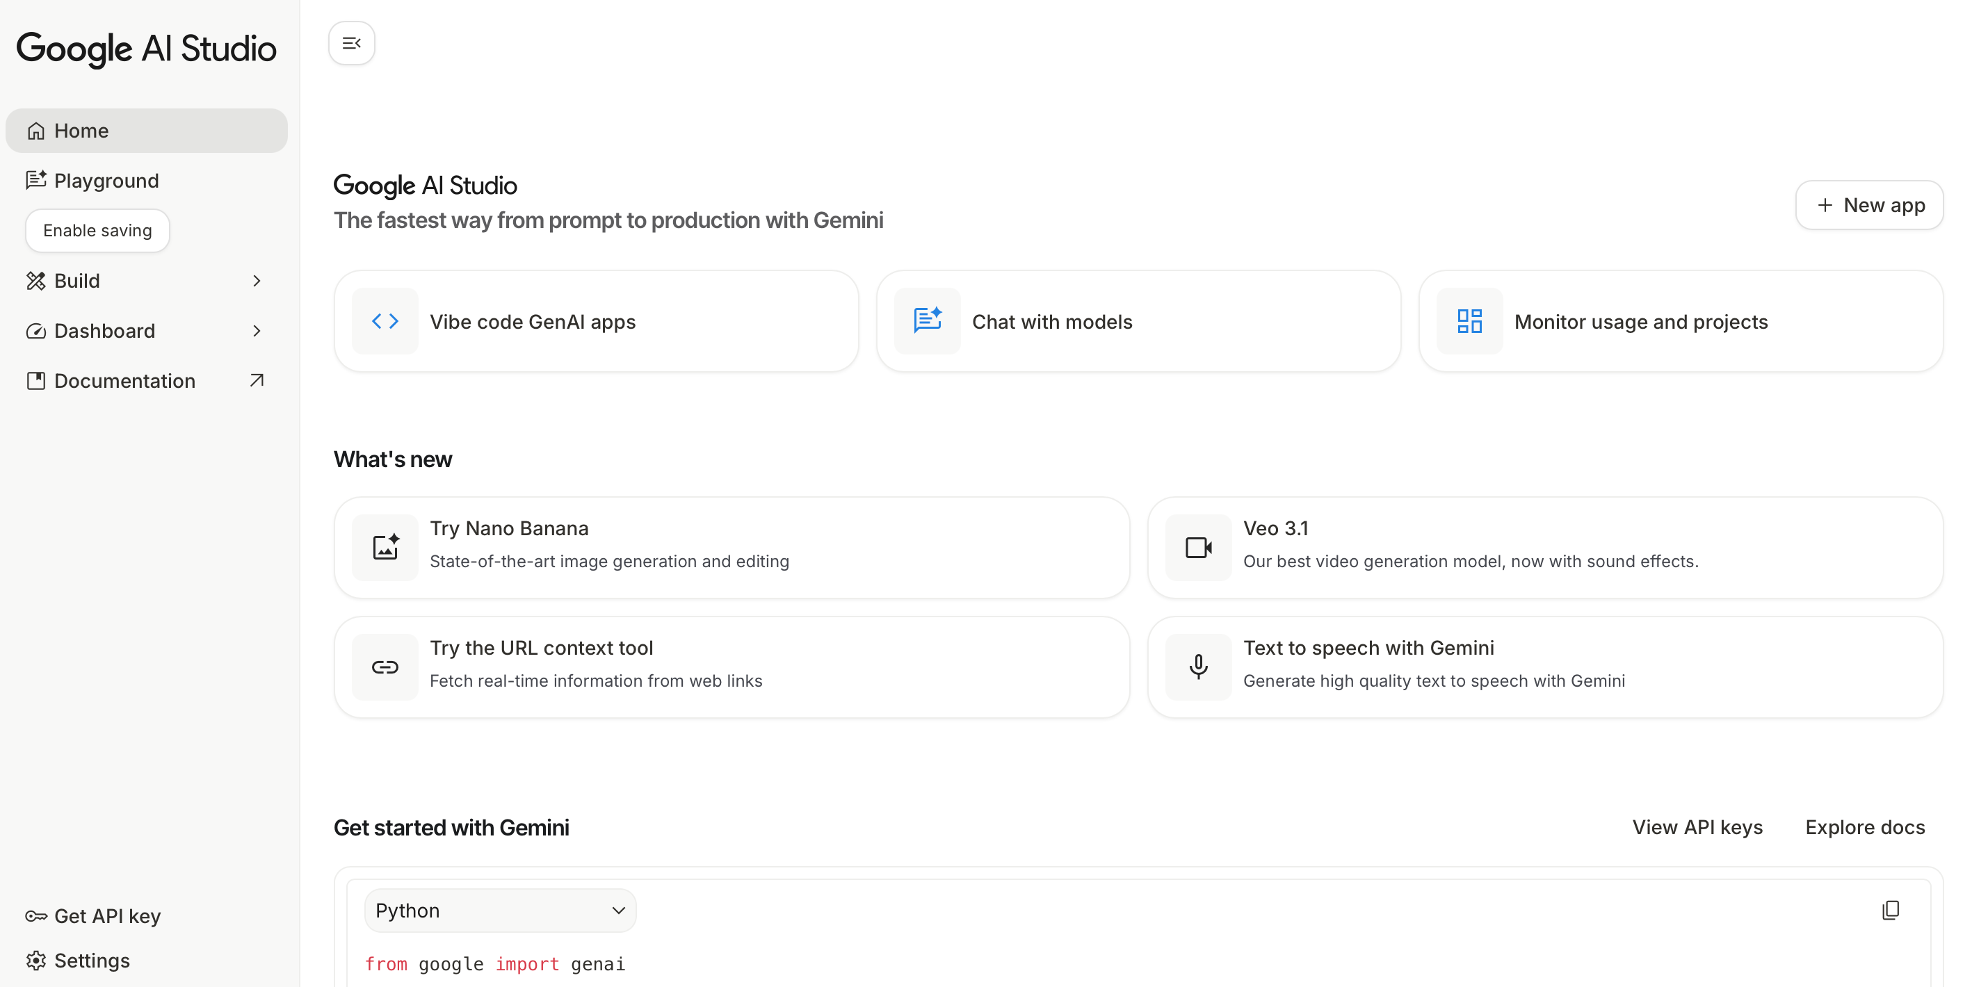Click the copy code icon
The width and height of the screenshot is (1972, 987).
1890,910
